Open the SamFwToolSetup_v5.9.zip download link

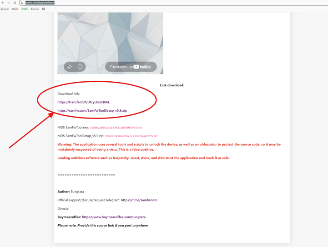pos(92,110)
